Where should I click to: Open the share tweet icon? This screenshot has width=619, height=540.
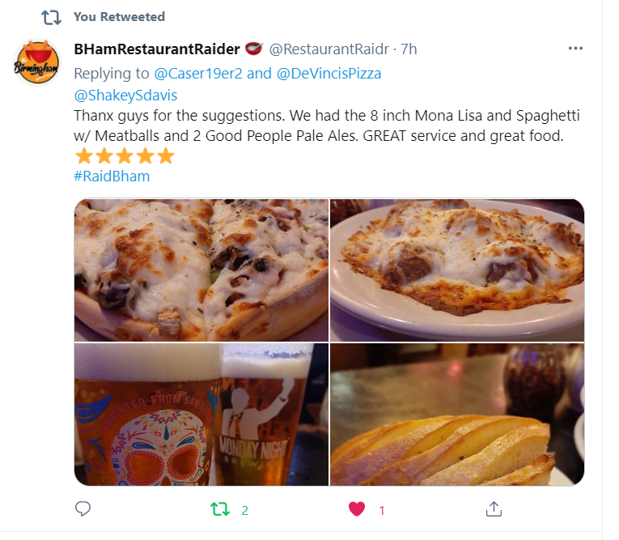(x=494, y=508)
